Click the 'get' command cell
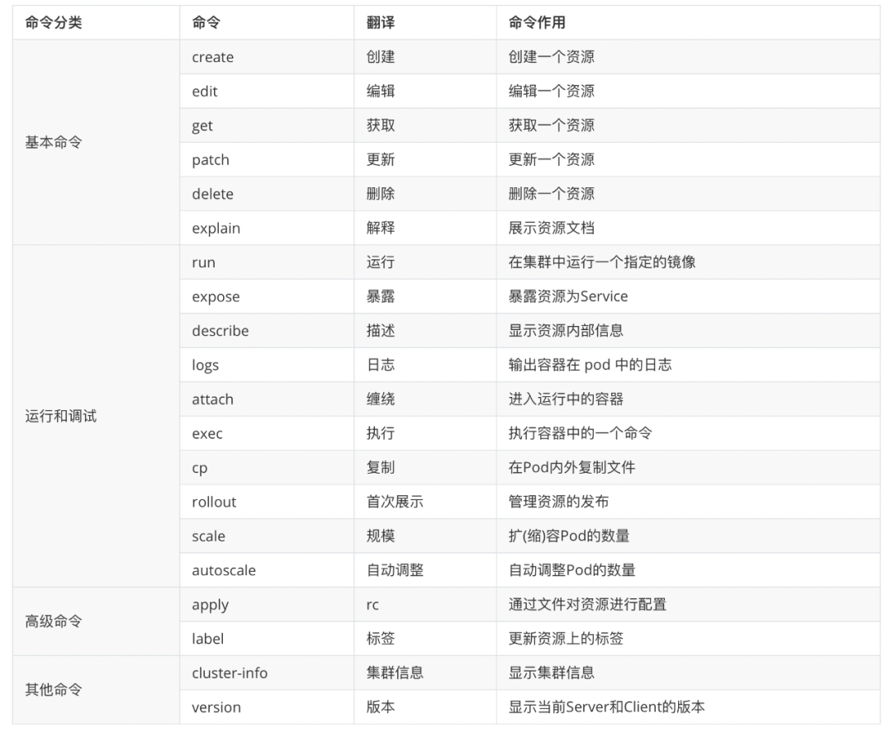This screenshot has height=732, width=892. click(267, 125)
